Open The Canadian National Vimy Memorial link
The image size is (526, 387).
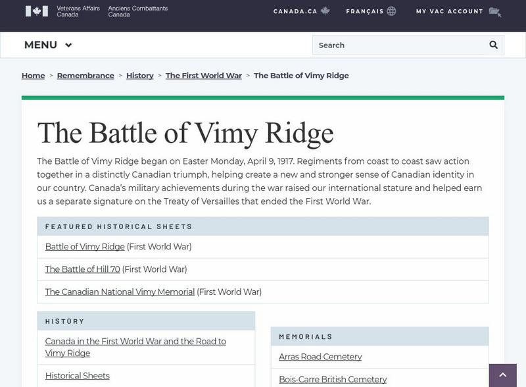(120, 292)
